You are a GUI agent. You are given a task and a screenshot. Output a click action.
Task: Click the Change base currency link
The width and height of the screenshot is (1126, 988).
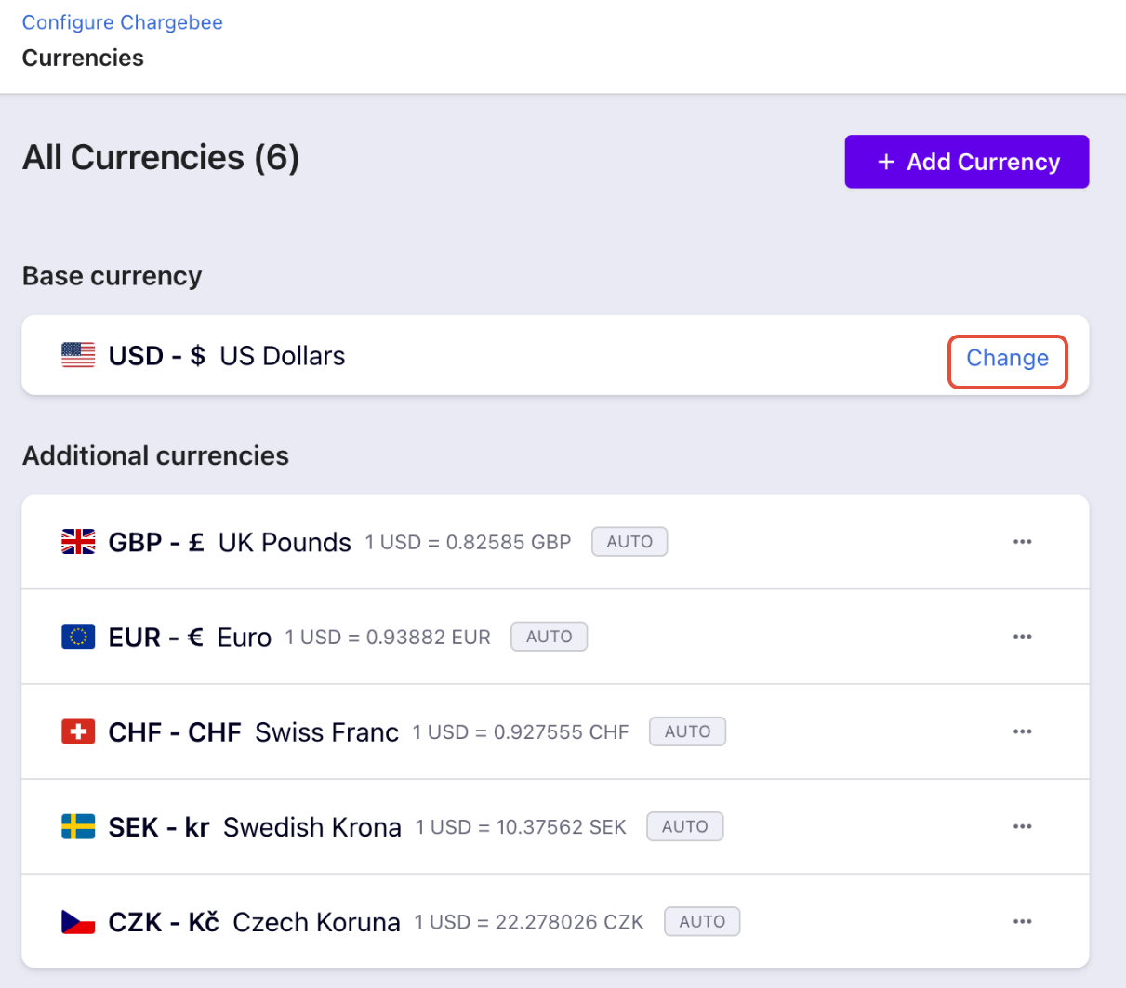[x=1007, y=359]
